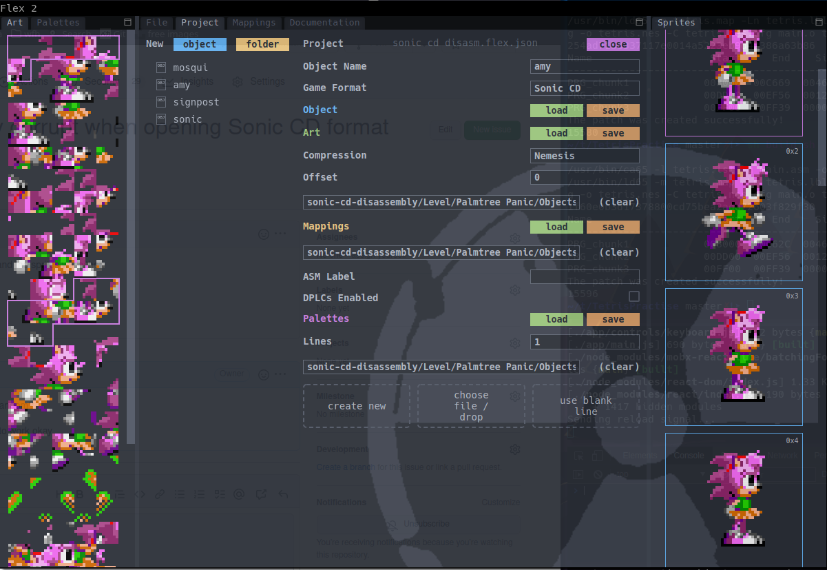Clear the Art file path
This screenshot has width=827, height=570.
(619, 202)
